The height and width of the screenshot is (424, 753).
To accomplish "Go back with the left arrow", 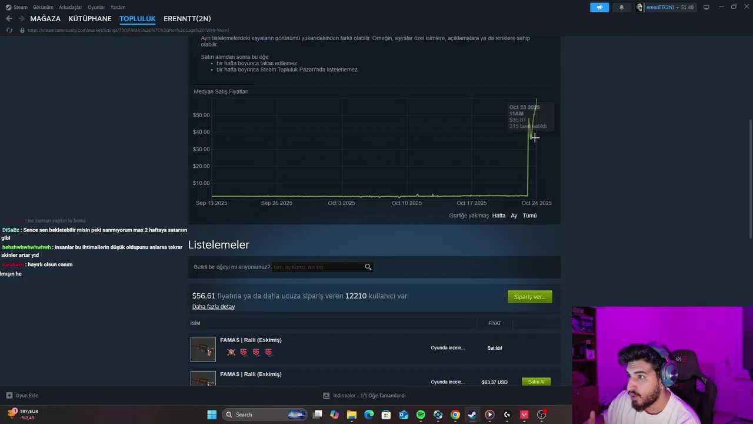I will click(9, 18).
